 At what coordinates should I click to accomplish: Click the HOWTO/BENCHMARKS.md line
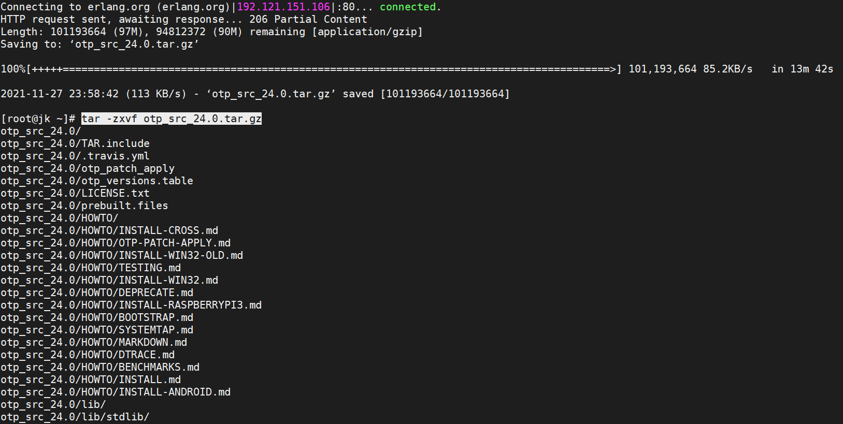[100, 368]
